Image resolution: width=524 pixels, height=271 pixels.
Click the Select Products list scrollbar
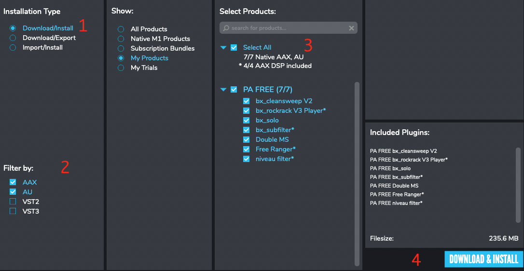(357, 174)
